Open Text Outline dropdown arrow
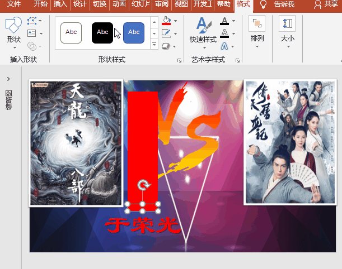342x269 pixels. click(233, 33)
